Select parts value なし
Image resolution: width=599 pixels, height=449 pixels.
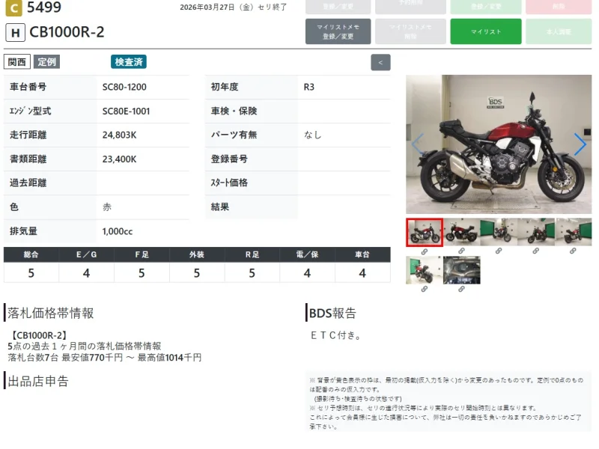click(312, 135)
